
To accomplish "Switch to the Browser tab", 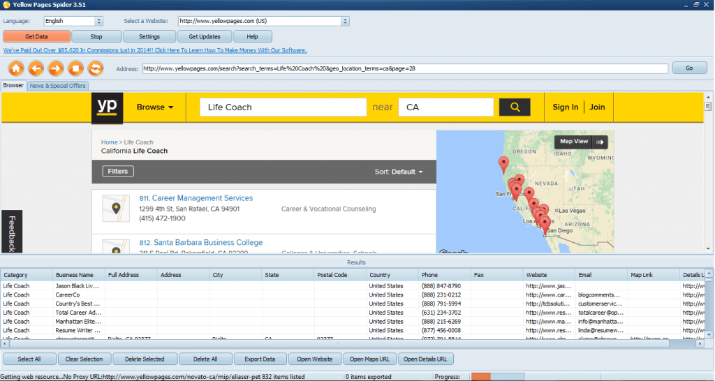I will click(x=13, y=85).
